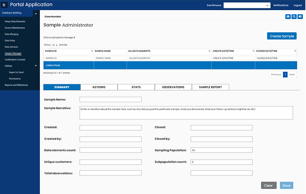Click the eye view icon button
306x194 pixels.
click(288, 16)
